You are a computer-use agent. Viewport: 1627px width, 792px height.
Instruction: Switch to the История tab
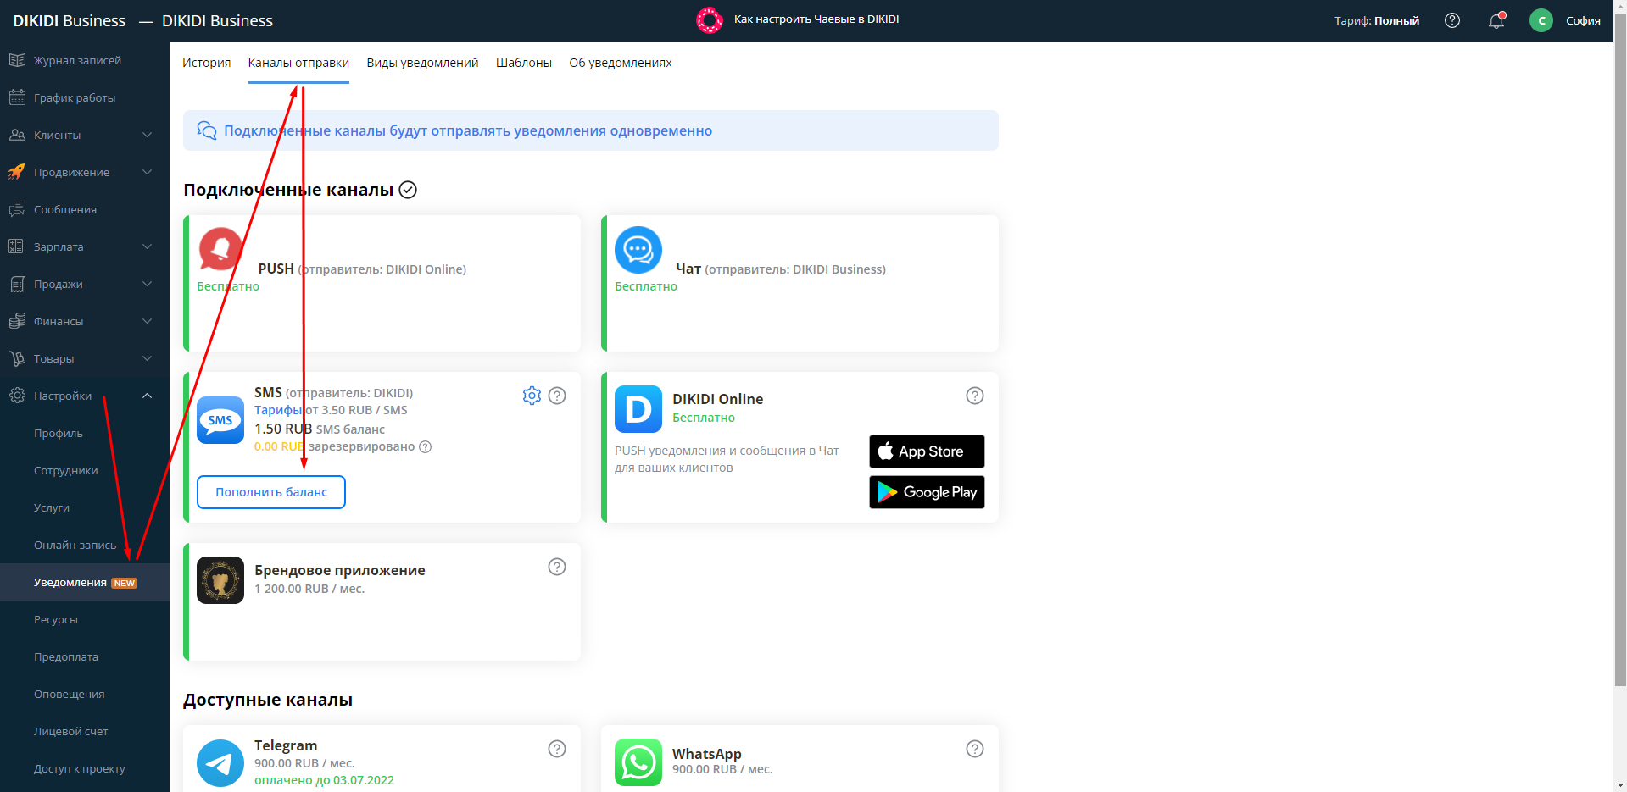(206, 63)
